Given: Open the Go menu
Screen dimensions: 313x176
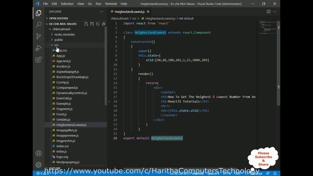Looking at the screenshot, I should point(90,4).
